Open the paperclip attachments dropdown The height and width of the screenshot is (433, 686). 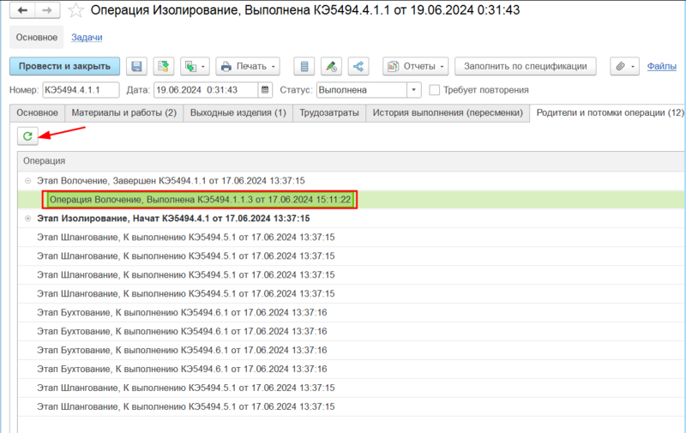625,67
